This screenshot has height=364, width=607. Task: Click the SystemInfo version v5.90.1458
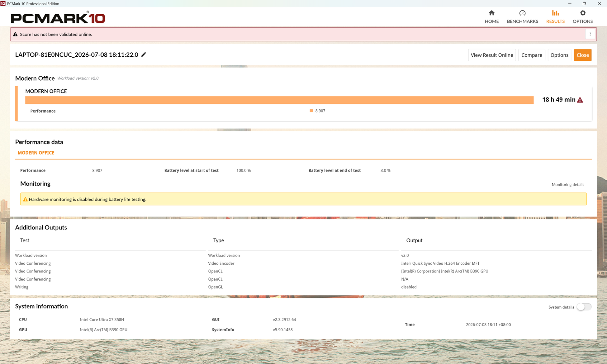tap(283, 330)
